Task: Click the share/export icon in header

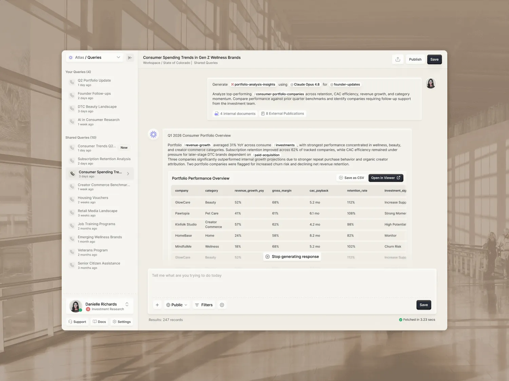Action: point(398,59)
